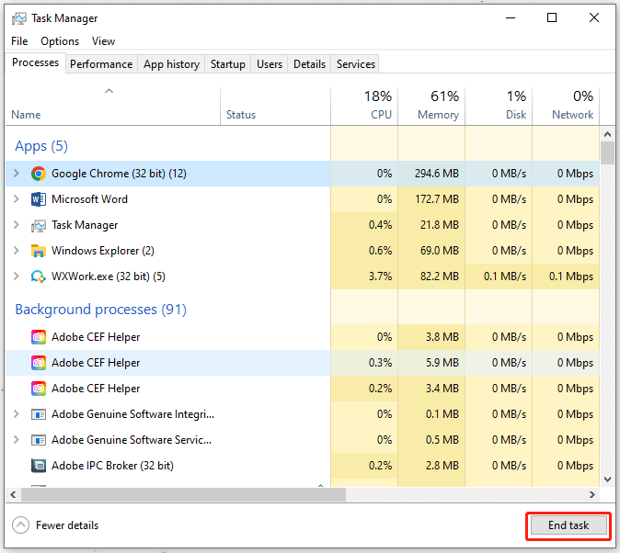Open the View menu

tap(103, 41)
